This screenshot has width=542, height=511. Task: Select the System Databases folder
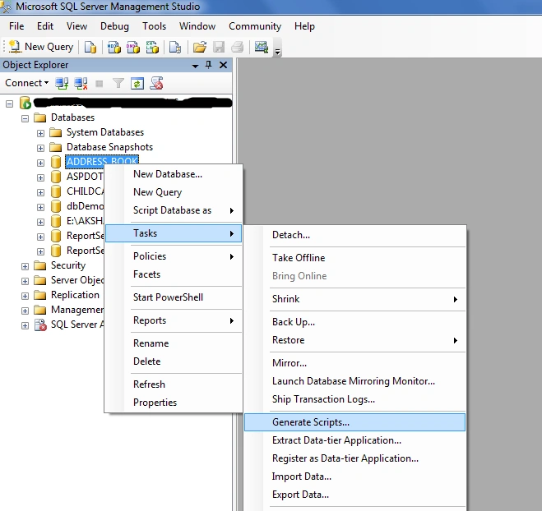click(x=105, y=132)
